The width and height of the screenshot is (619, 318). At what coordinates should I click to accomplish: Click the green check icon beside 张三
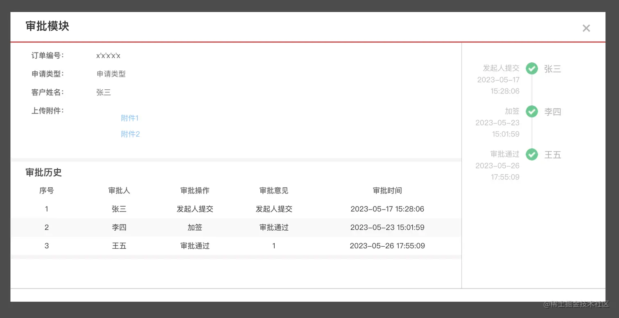532,68
